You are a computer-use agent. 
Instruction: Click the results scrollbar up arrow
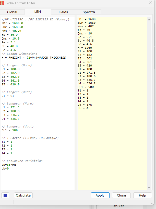(149, 20)
